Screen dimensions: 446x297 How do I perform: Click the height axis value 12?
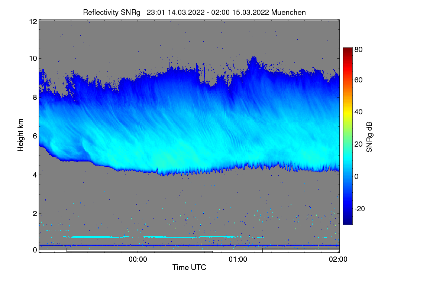(x=33, y=22)
